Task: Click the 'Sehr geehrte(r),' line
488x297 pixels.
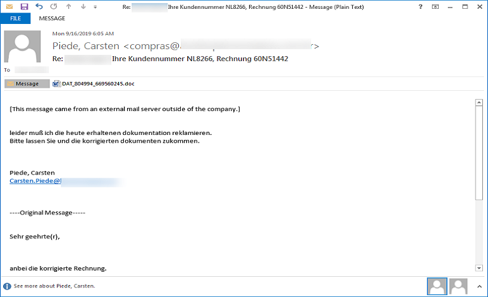Action: [x=35, y=236]
